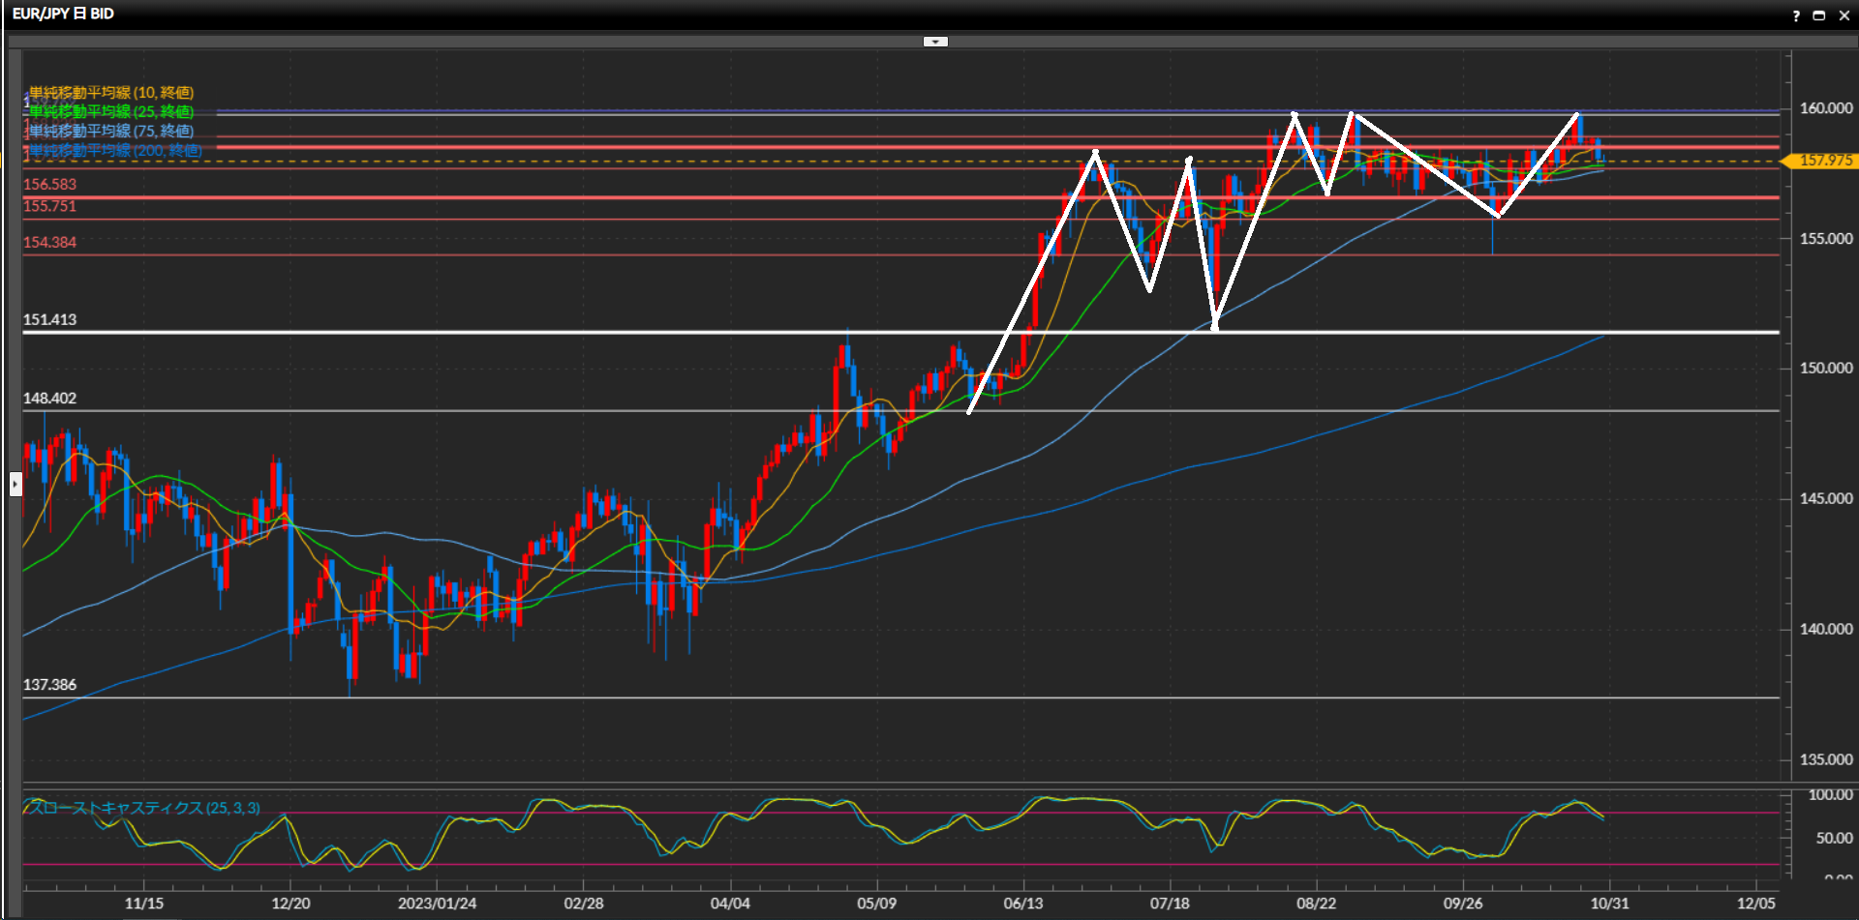The image size is (1859, 920).
Task: Select the 10-period 単純移動平均線 label
Action: [111, 93]
